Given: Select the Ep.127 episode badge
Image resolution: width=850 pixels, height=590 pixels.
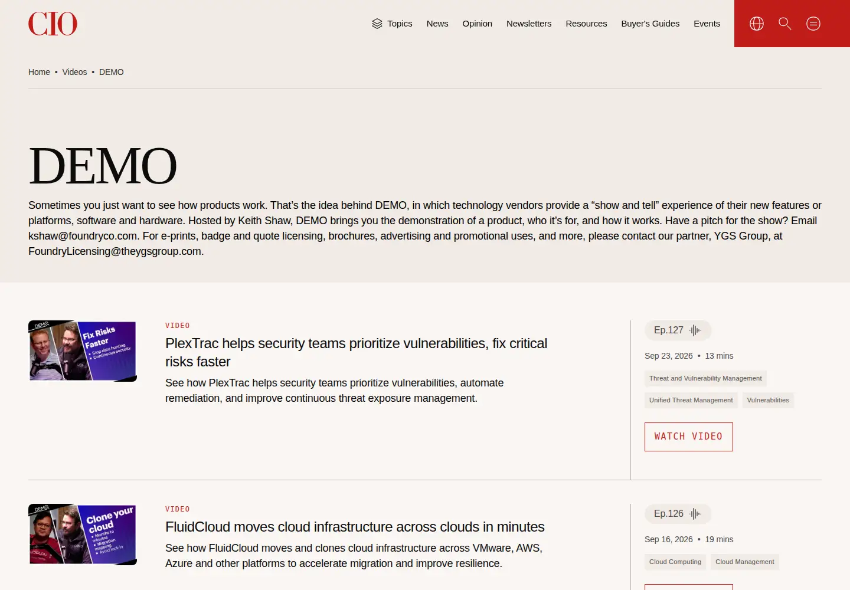Looking at the screenshot, I should [678, 330].
